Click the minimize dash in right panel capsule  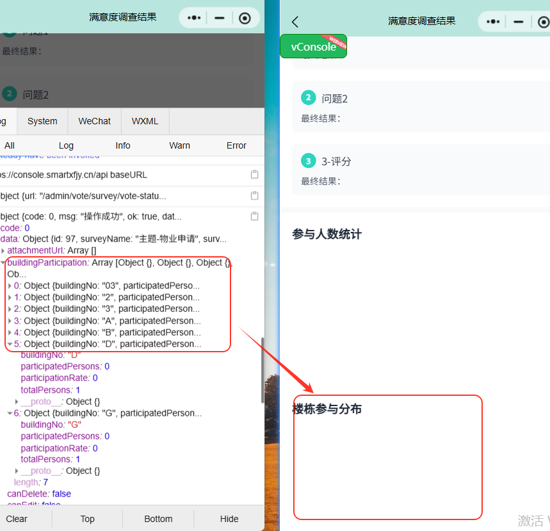[x=519, y=21]
